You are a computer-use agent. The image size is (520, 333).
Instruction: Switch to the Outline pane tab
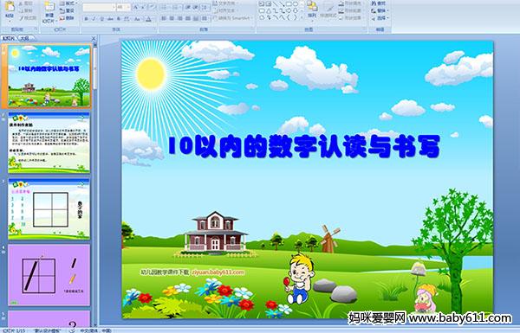[24, 38]
